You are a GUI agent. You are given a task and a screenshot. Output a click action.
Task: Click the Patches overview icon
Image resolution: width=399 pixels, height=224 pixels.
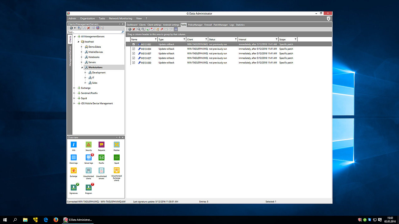117,145
